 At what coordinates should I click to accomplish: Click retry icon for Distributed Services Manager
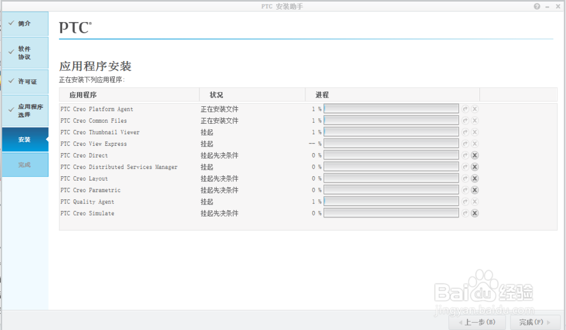pyautogui.click(x=465, y=167)
